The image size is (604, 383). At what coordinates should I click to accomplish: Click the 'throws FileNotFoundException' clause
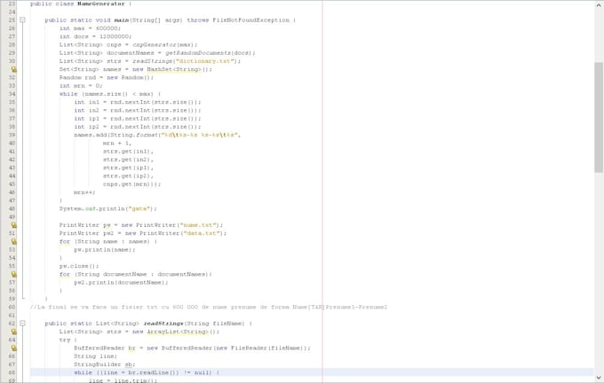pyautogui.click(x=238, y=20)
